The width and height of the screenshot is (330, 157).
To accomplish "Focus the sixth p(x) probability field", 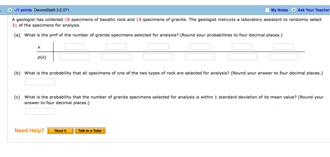I will click(284, 57).
